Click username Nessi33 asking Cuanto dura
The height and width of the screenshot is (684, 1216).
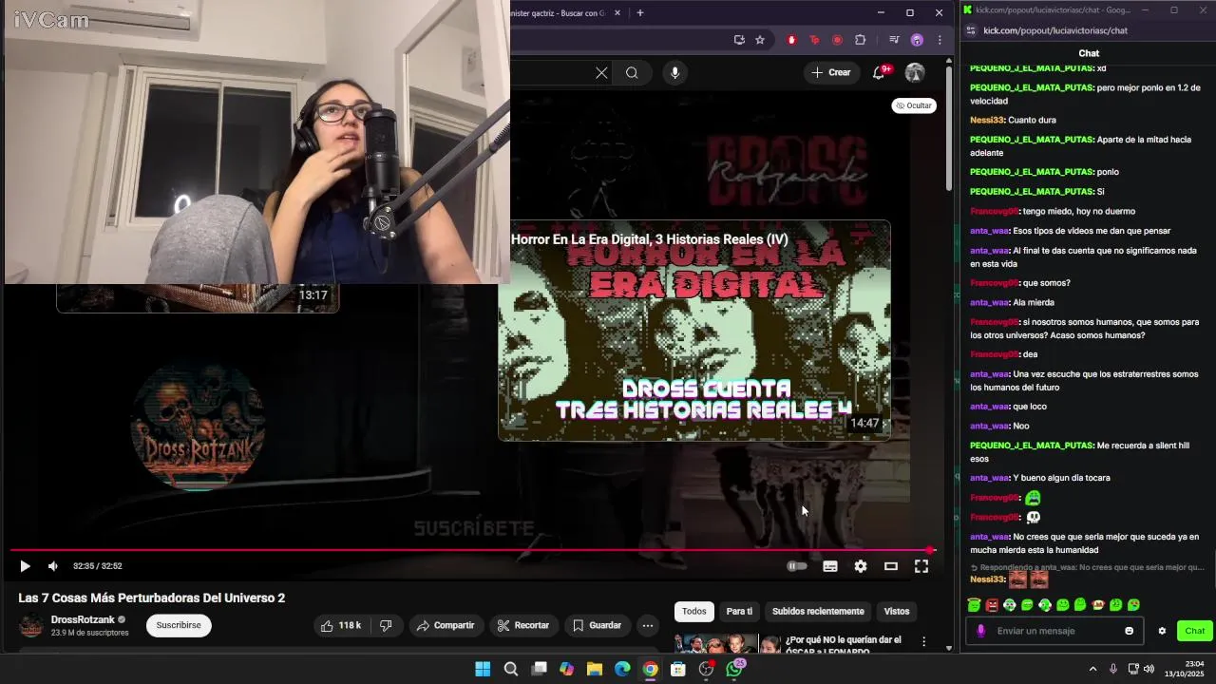987,120
